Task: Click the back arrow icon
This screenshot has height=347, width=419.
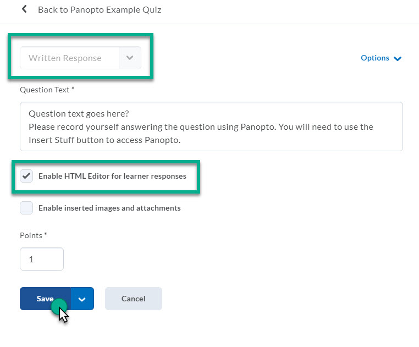Action: 24,9
